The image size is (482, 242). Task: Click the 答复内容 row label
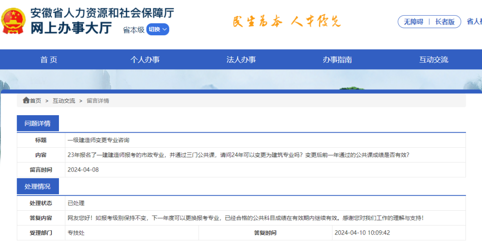pyautogui.click(x=41, y=218)
